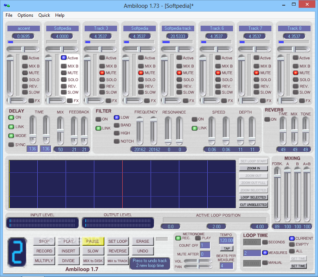Select the HIGH filter type
Image resolution: width=318 pixels, height=277 pixels.
pos(117,133)
